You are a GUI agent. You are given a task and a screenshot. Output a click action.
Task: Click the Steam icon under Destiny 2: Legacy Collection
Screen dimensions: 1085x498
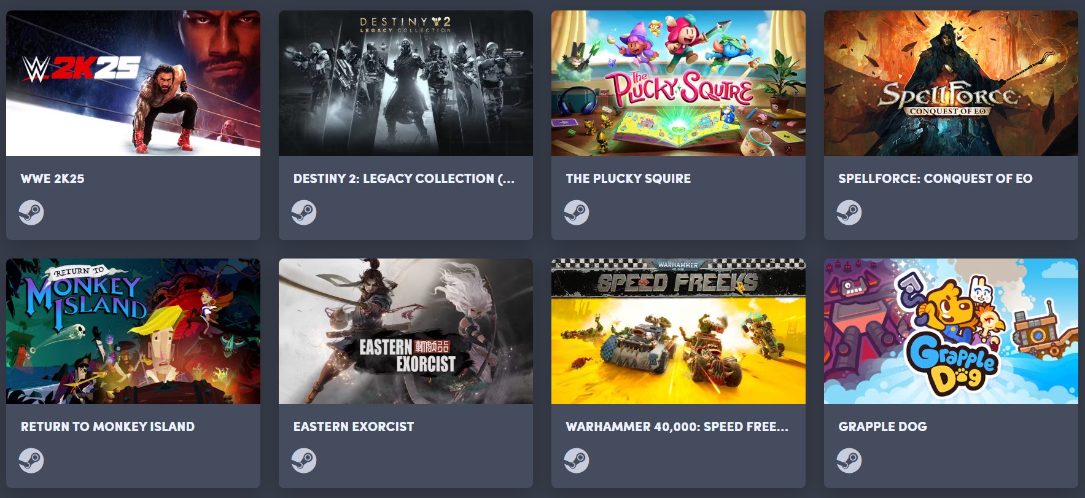coord(304,212)
